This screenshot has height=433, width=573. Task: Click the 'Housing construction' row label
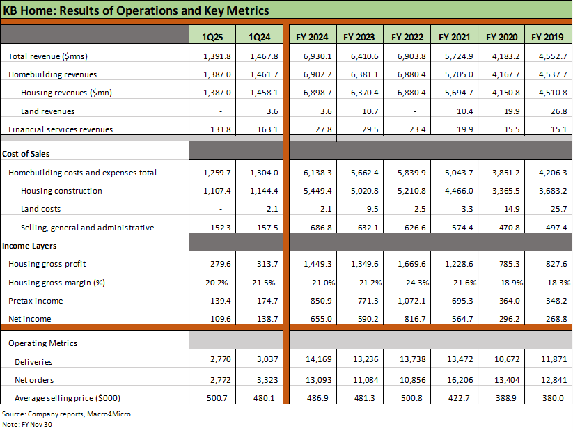click(61, 191)
